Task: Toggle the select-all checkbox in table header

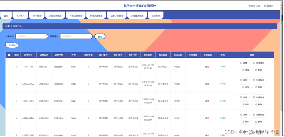Action: [9, 55]
